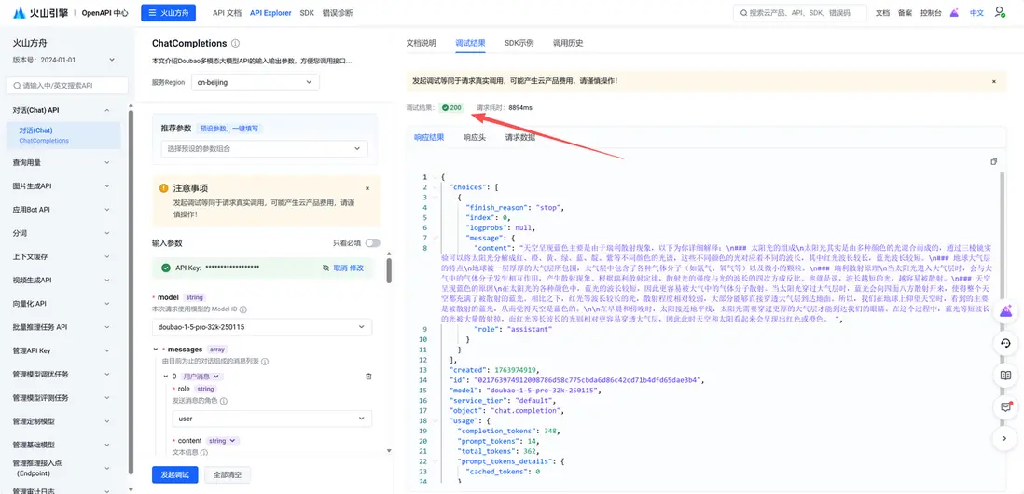Open the role user dropdown

(271, 419)
